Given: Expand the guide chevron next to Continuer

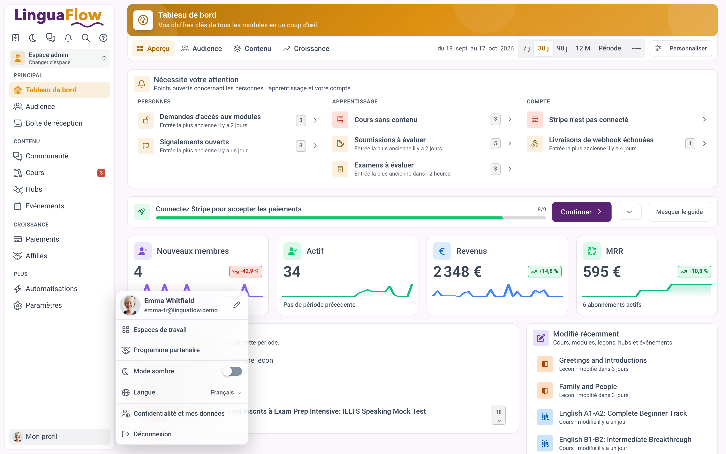Looking at the screenshot, I should [629, 212].
